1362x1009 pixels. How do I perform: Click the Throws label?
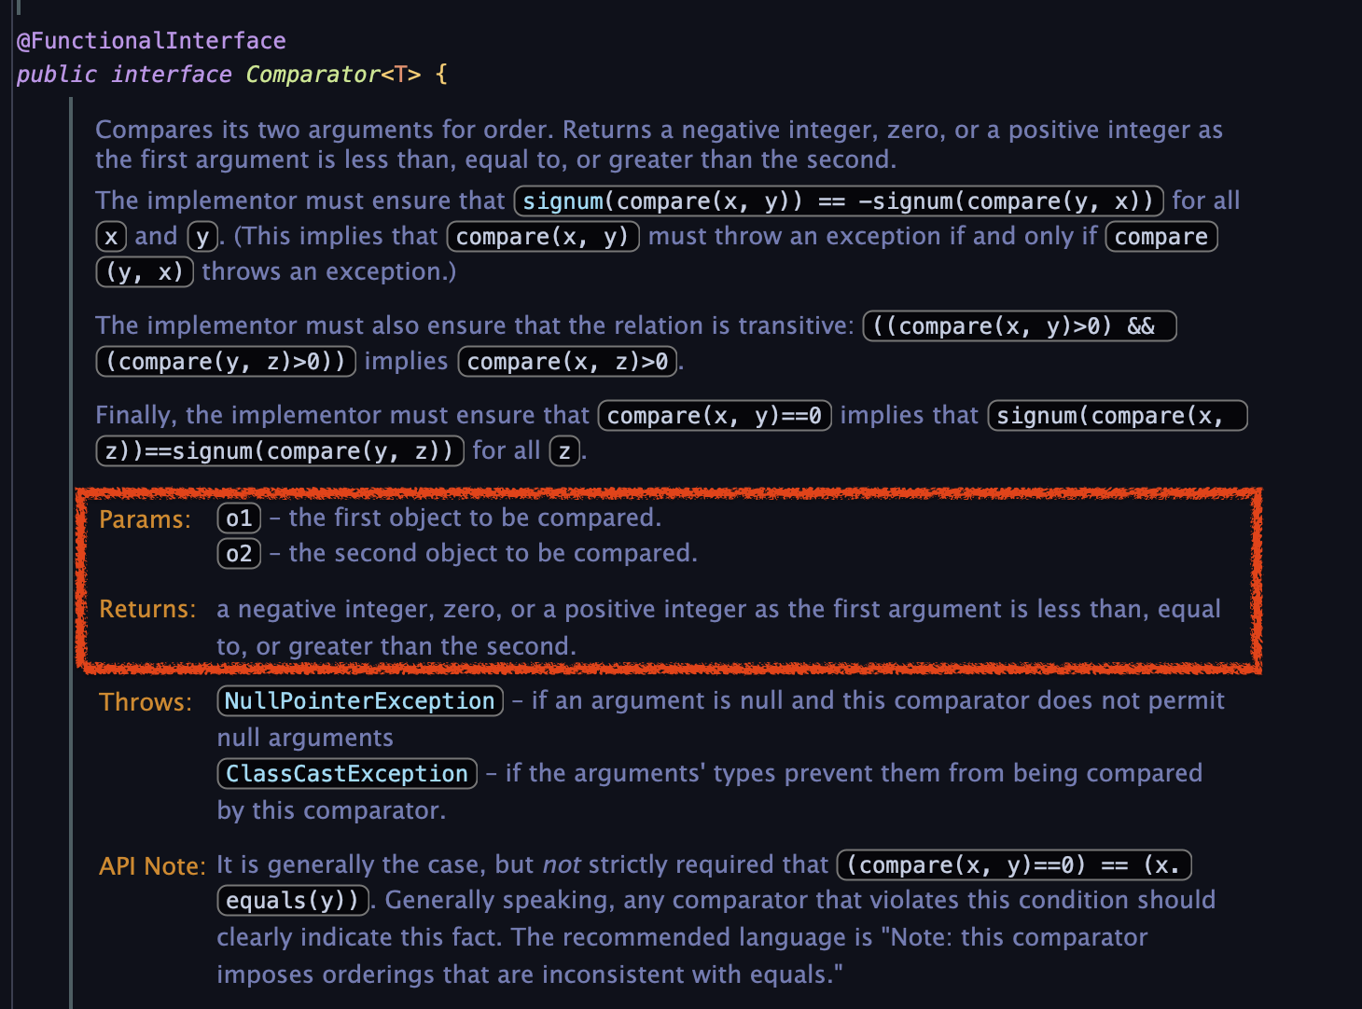click(x=146, y=702)
